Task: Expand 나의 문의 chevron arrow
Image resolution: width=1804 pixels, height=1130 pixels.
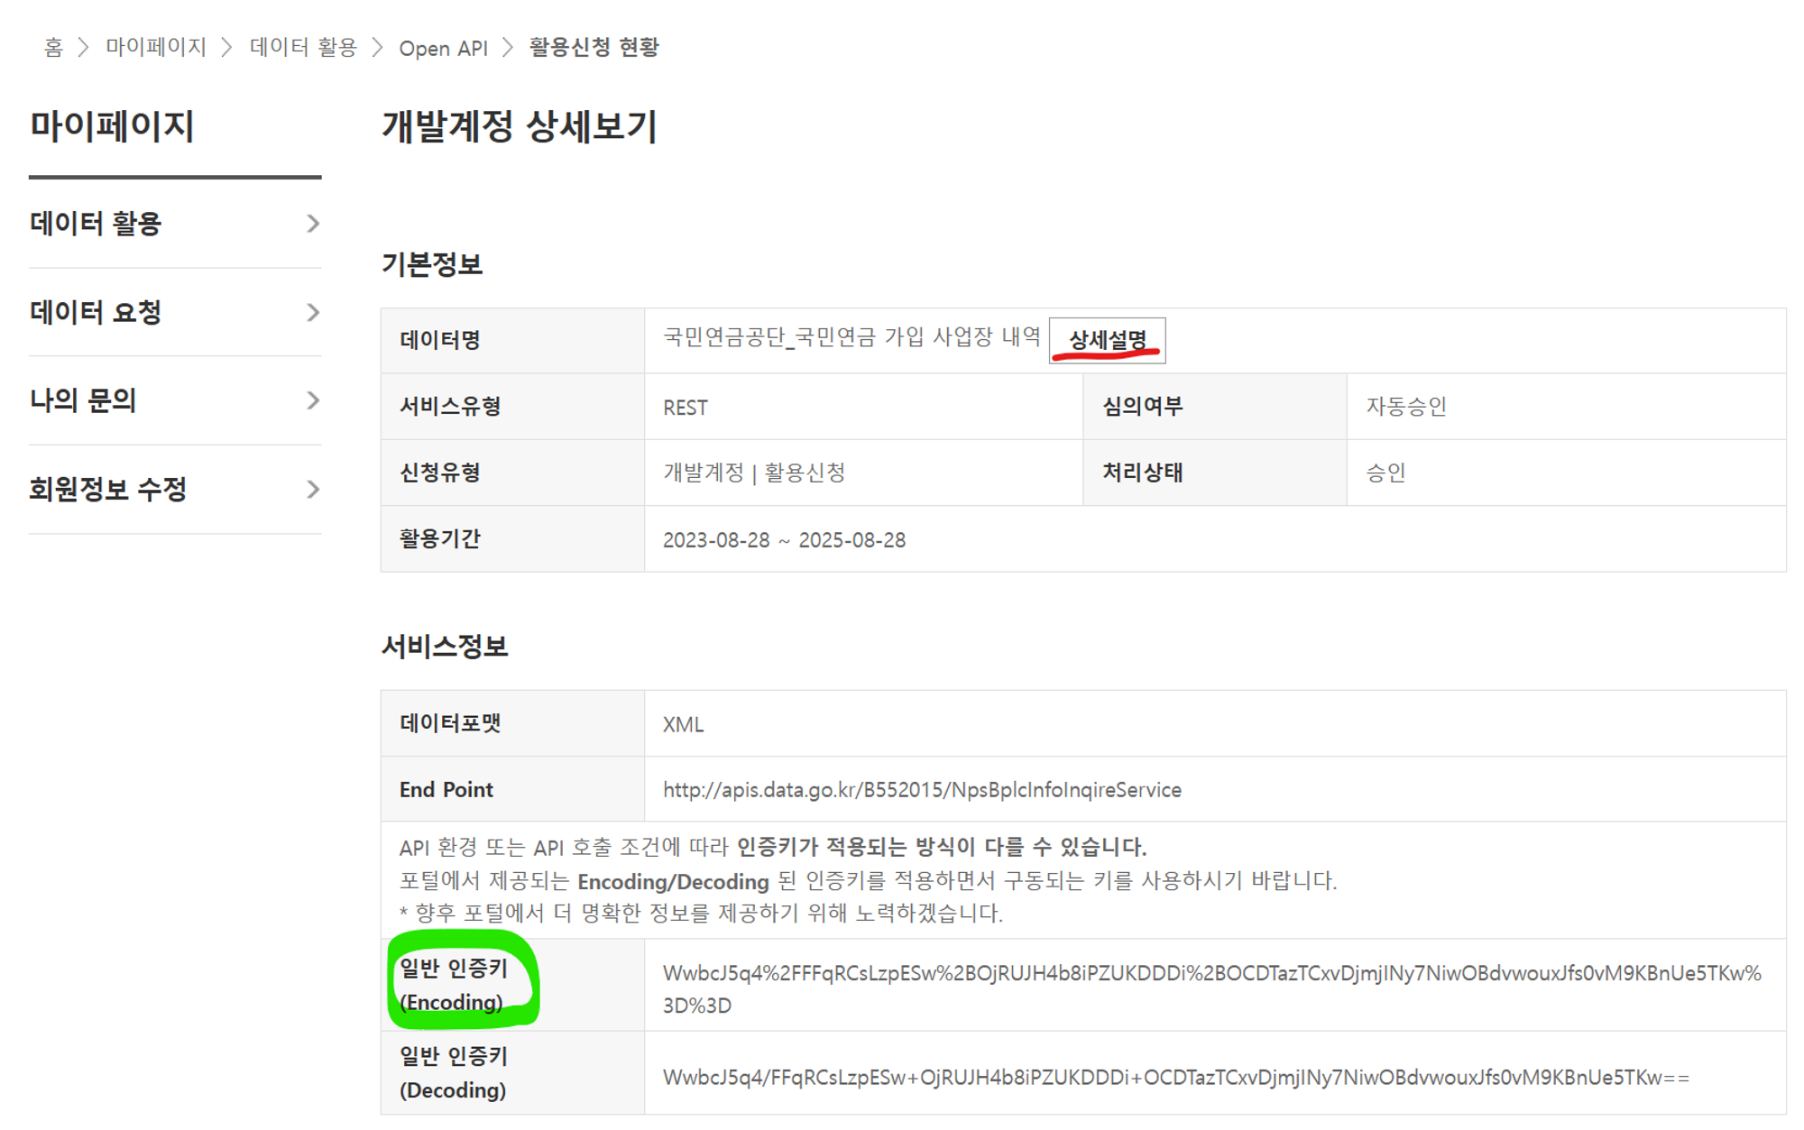Action: (312, 400)
